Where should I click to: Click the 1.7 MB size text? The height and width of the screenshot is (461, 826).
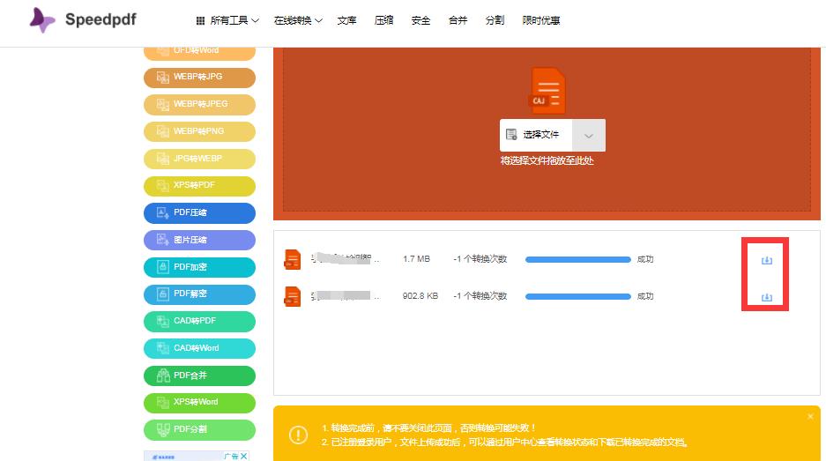416,259
